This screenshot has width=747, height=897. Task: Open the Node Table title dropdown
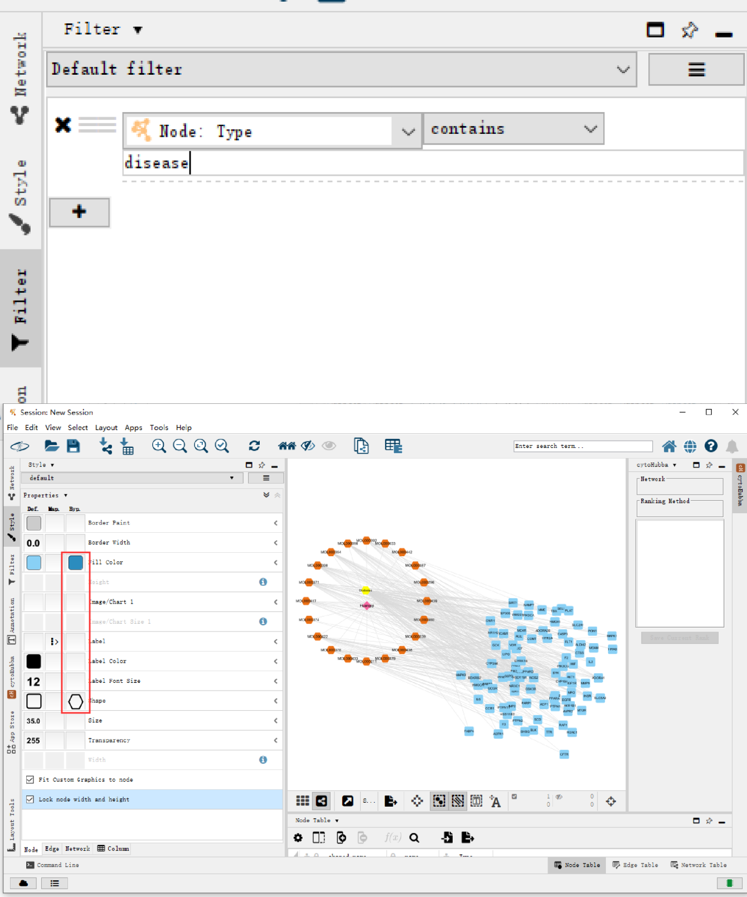[337, 821]
